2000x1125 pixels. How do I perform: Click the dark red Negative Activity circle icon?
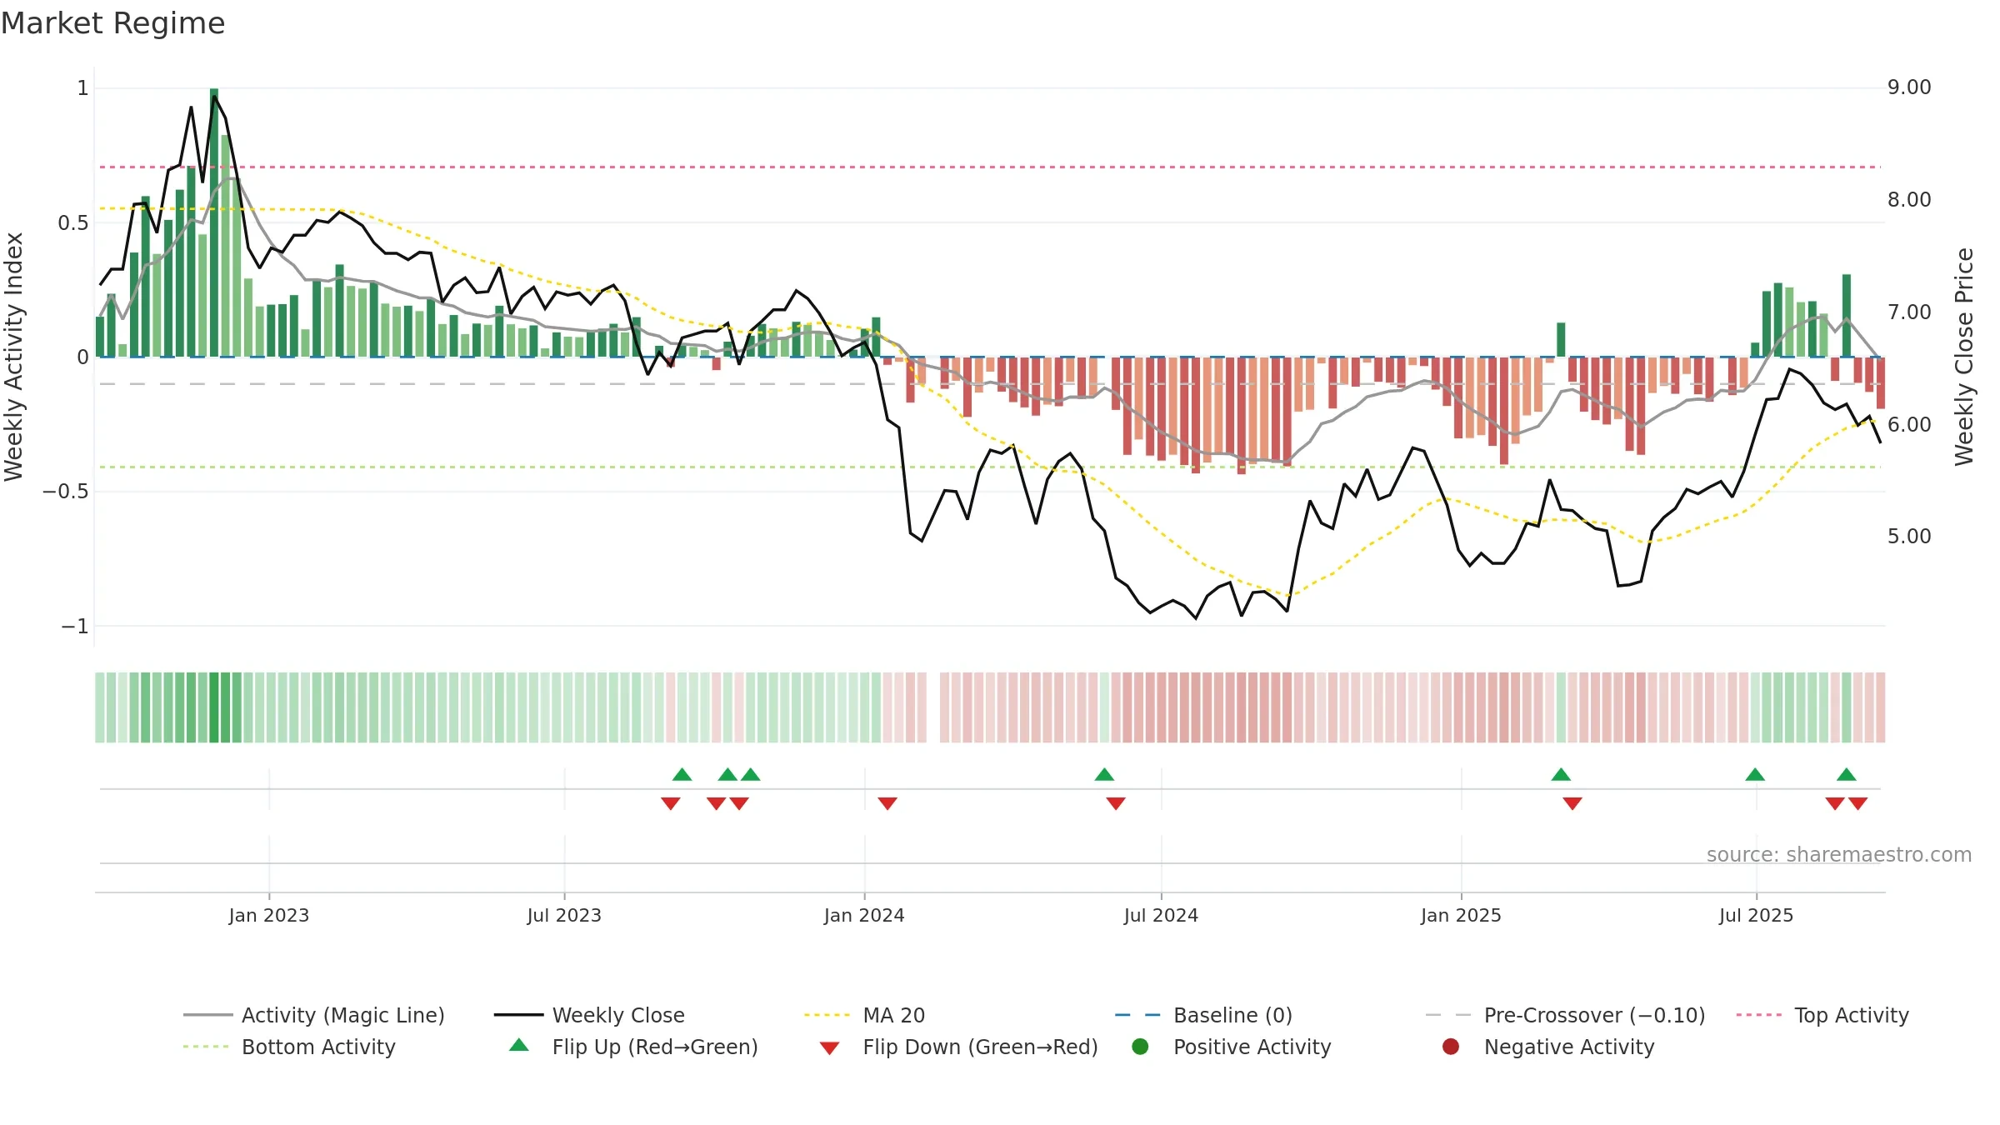(1451, 1047)
